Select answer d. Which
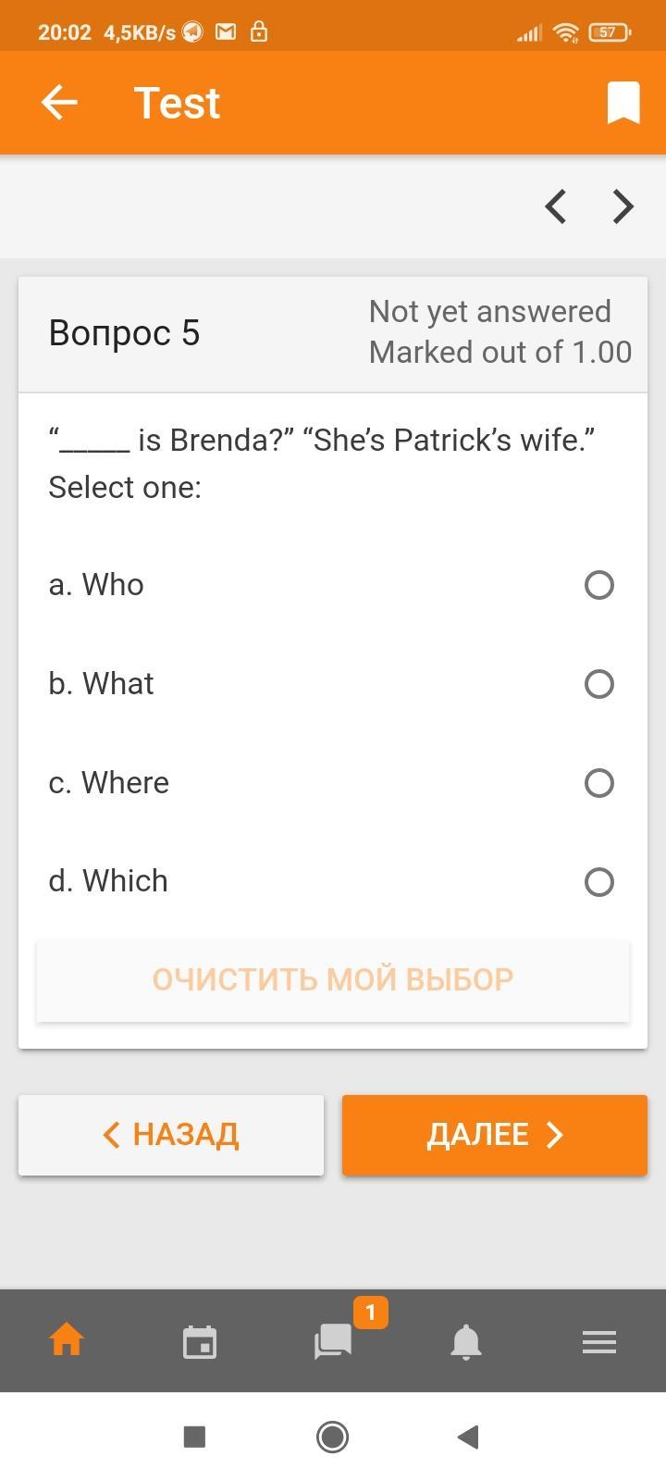 (598, 882)
